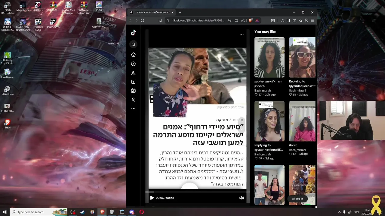Switch to Brave in the taskbar
The width and height of the screenshot is (385, 216).
pos(102,212)
